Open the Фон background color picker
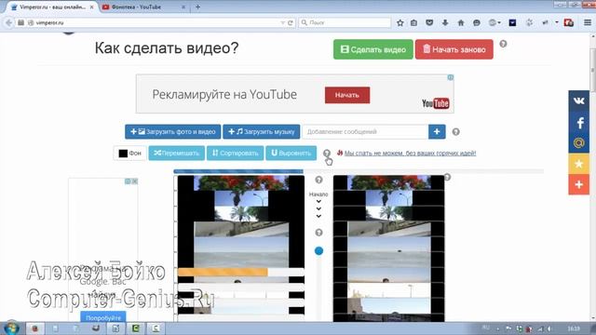The width and height of the screenshot is (596, 335). click(x=129, y=153)
